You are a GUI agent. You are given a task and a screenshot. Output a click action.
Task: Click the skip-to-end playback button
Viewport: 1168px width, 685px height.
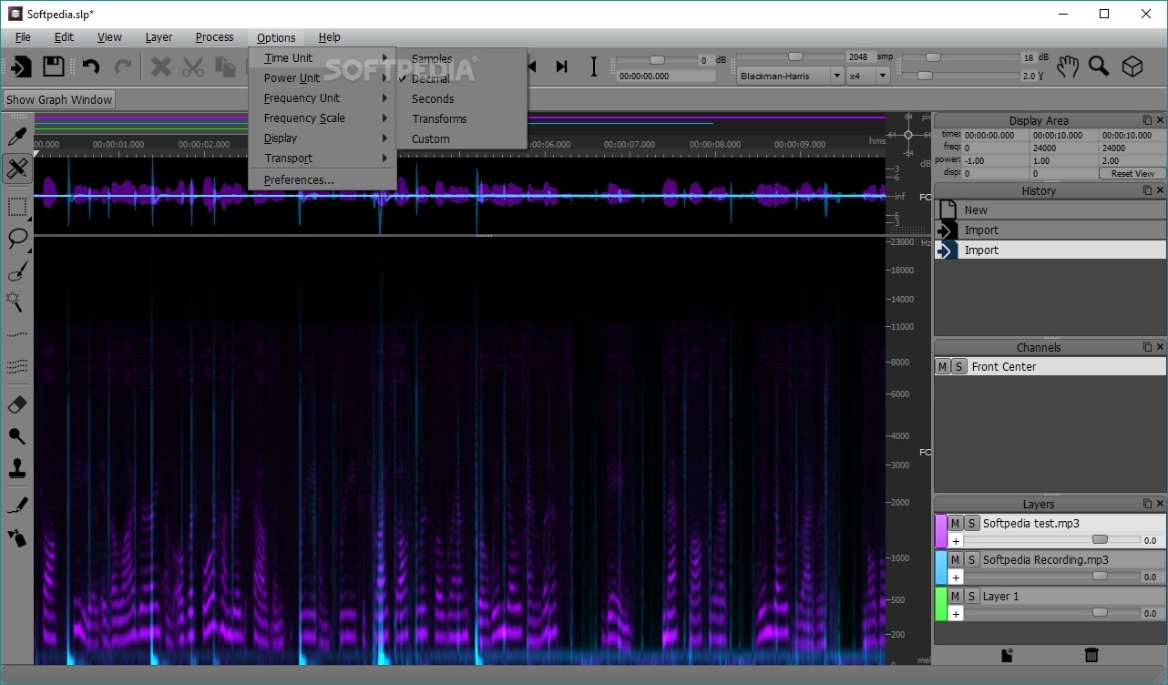point(562,66)
